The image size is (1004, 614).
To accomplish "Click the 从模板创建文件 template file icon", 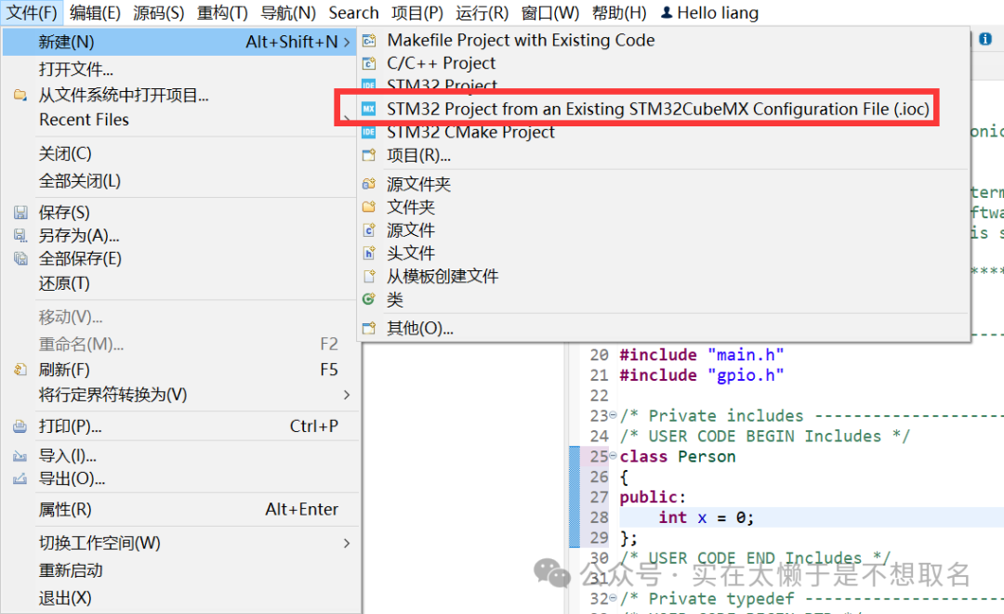I will [369, 276].
